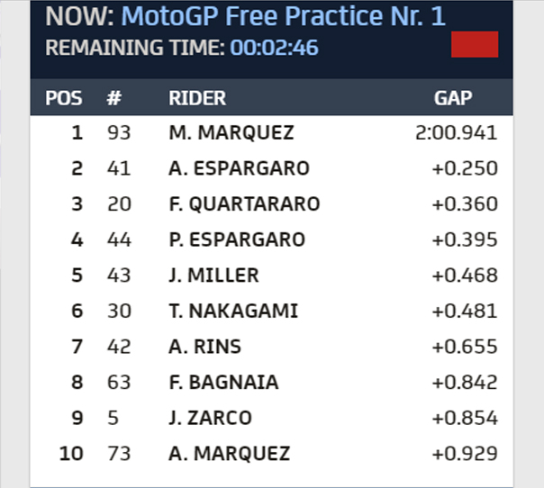Click the # number column header
This screenshot has width=544, height=488.
pos(114,98)
